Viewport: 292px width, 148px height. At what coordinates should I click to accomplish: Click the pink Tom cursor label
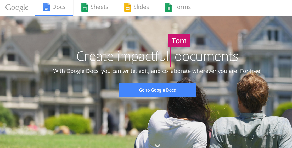click(179, 41)
